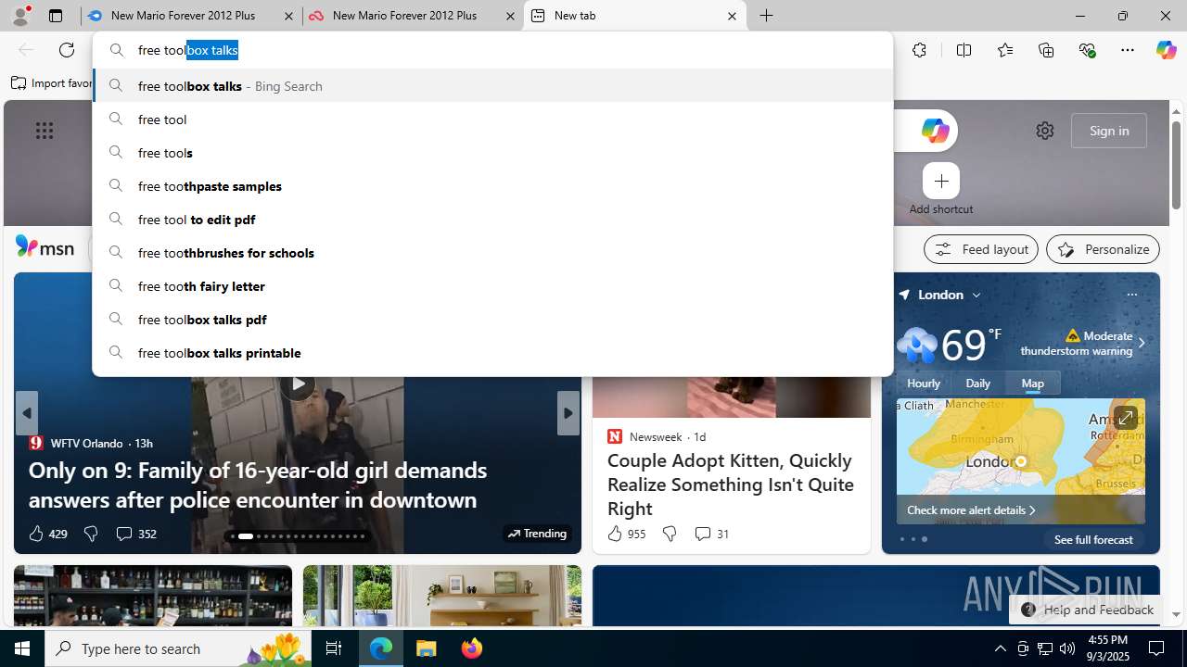1187x667 pixels.
Task: Click the Windows taskbar search box
Action: 178,648
